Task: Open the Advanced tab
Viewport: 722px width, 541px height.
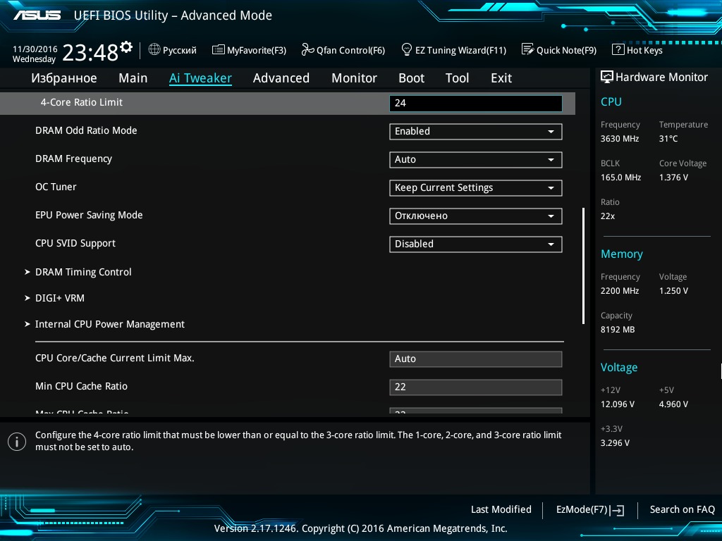Action: click(x=281, y=78)
